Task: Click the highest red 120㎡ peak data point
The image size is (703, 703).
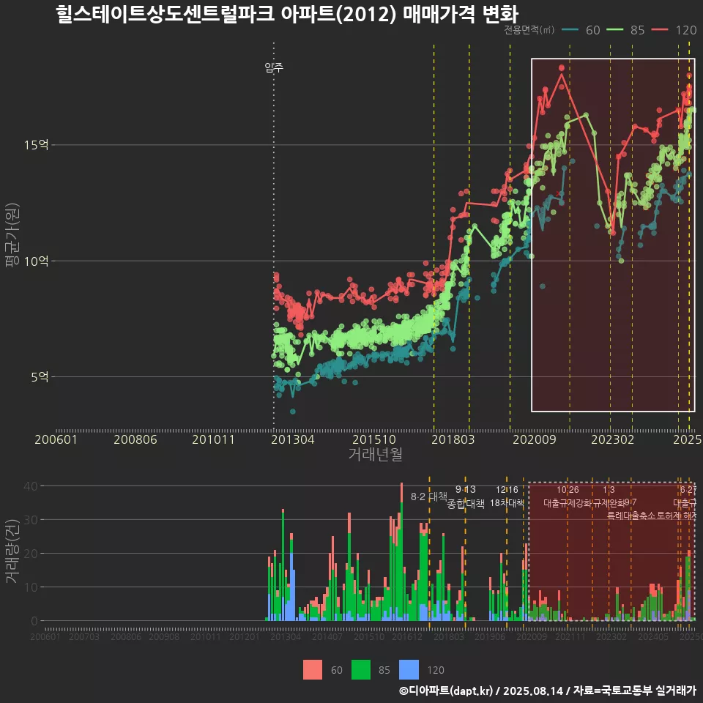Action: (x=562, y=67)
